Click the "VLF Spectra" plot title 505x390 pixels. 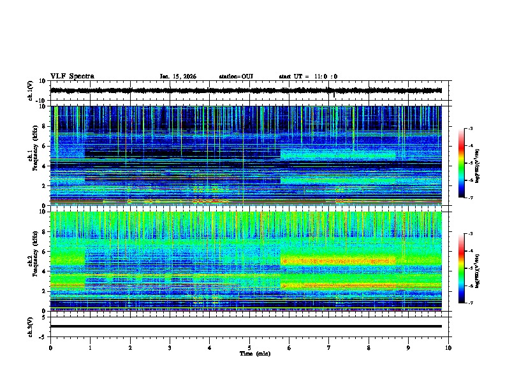(x=72, y=76)
